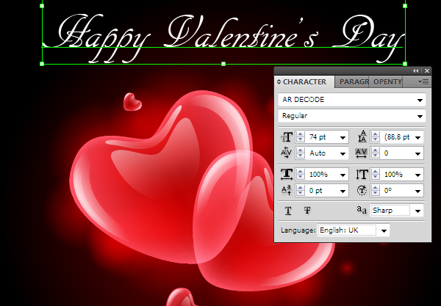Collapse the panel with double-arrow icon

pyautogui.click(x=417, y=70)
